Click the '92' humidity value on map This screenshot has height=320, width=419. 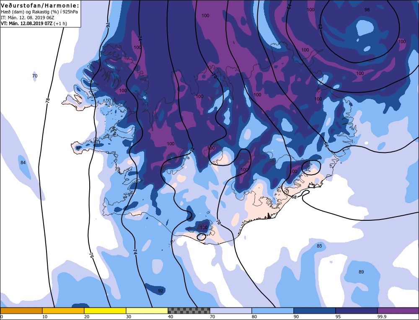pyautogui.click(x=160, y=291)
